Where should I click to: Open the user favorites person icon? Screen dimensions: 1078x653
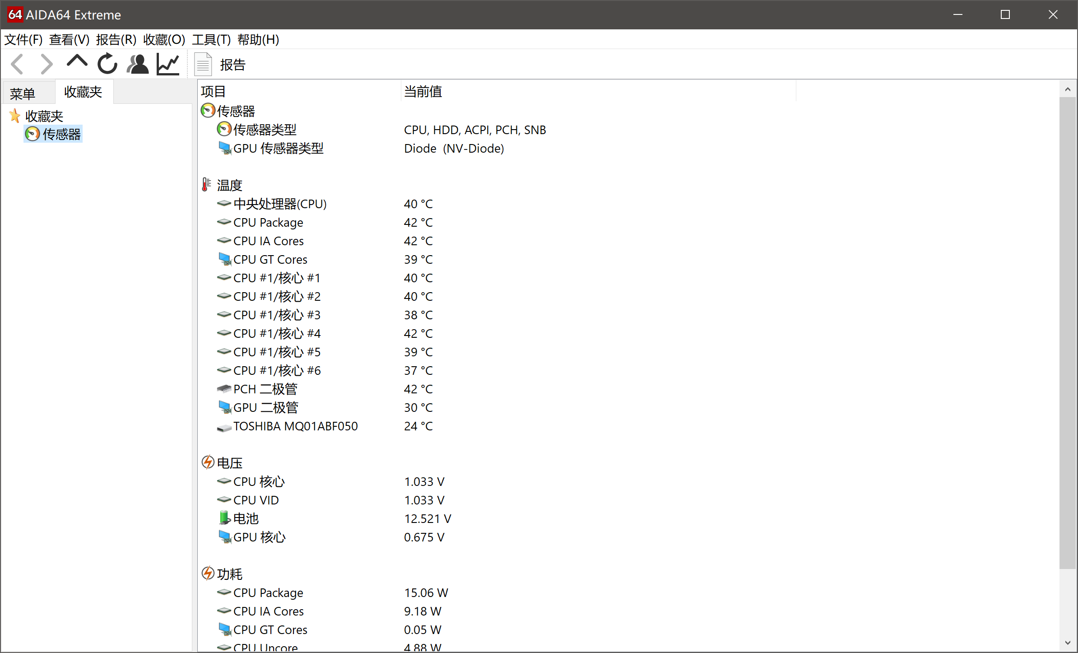click(138, 64)
